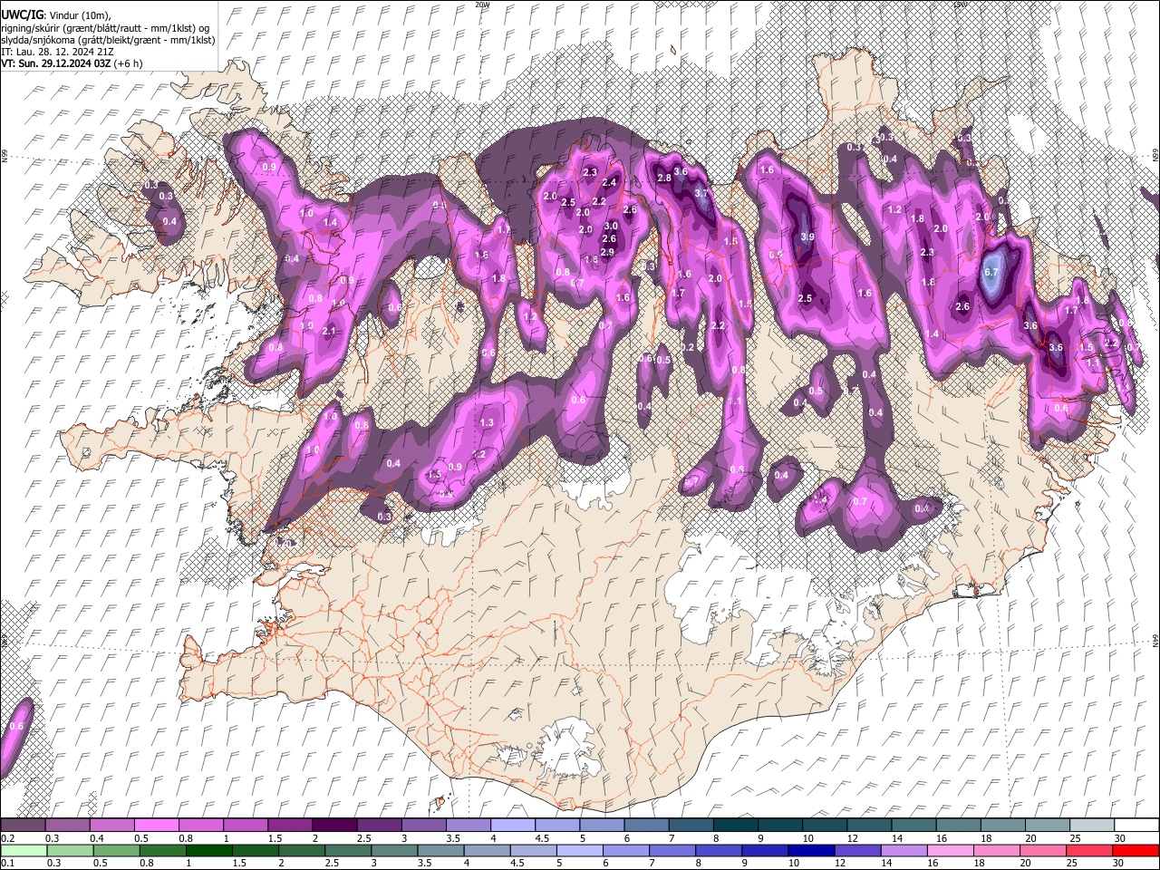Click the 'UWC/IG: Vindur (10m)' title text
The width and height of the screenshot is (1160, 870).
pyautogui.click(x=55, y=14)
